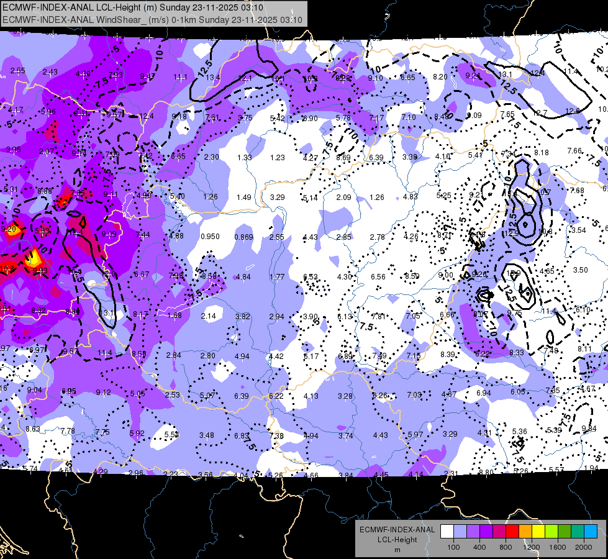Viewport: 608px width, 559px height.
Task: Click the map value '2.94'
Action: pyautogui.click(x=277, y=317)
